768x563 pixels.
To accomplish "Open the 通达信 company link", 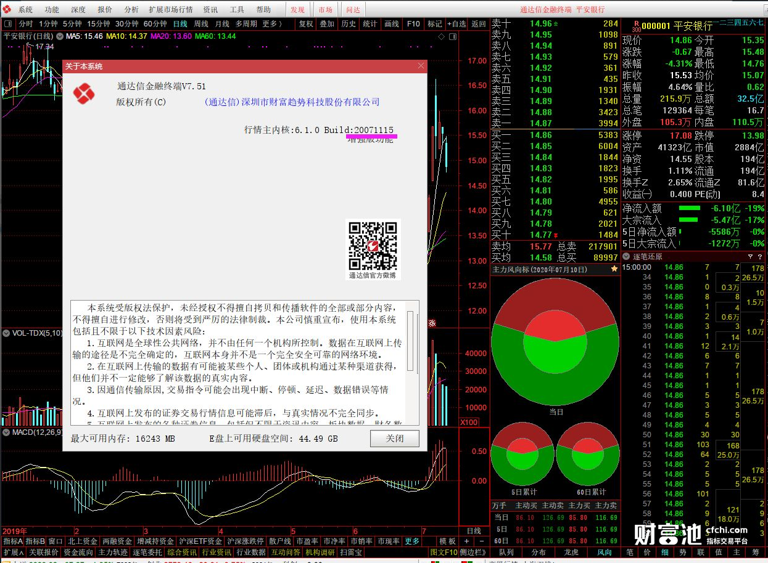I will [x=292, y=102].
